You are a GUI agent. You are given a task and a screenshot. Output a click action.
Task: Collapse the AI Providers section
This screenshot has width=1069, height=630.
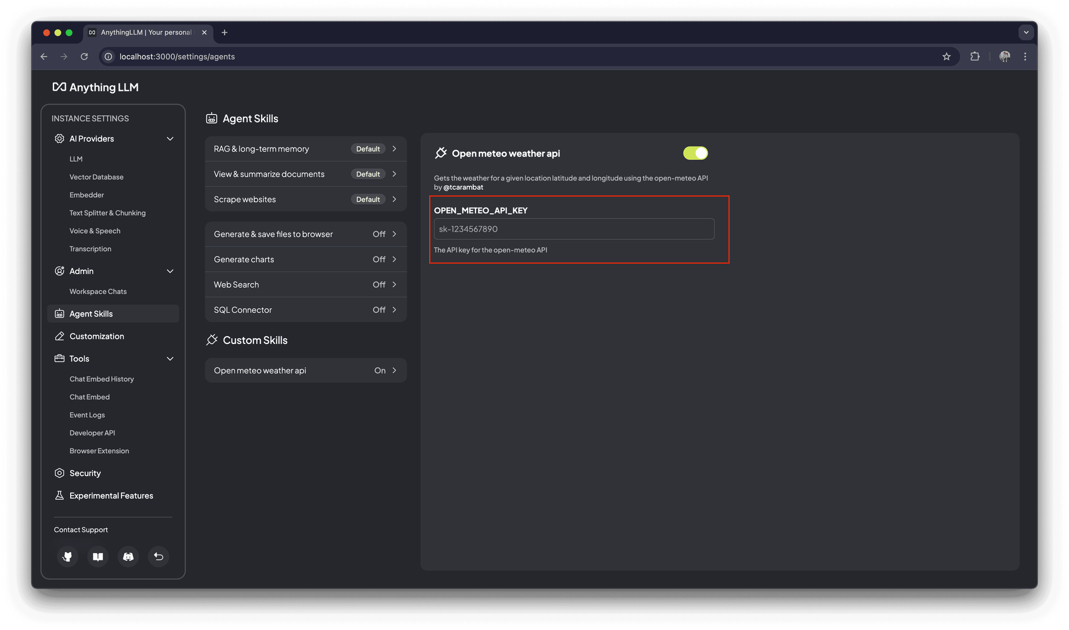(x=170, y=139)
